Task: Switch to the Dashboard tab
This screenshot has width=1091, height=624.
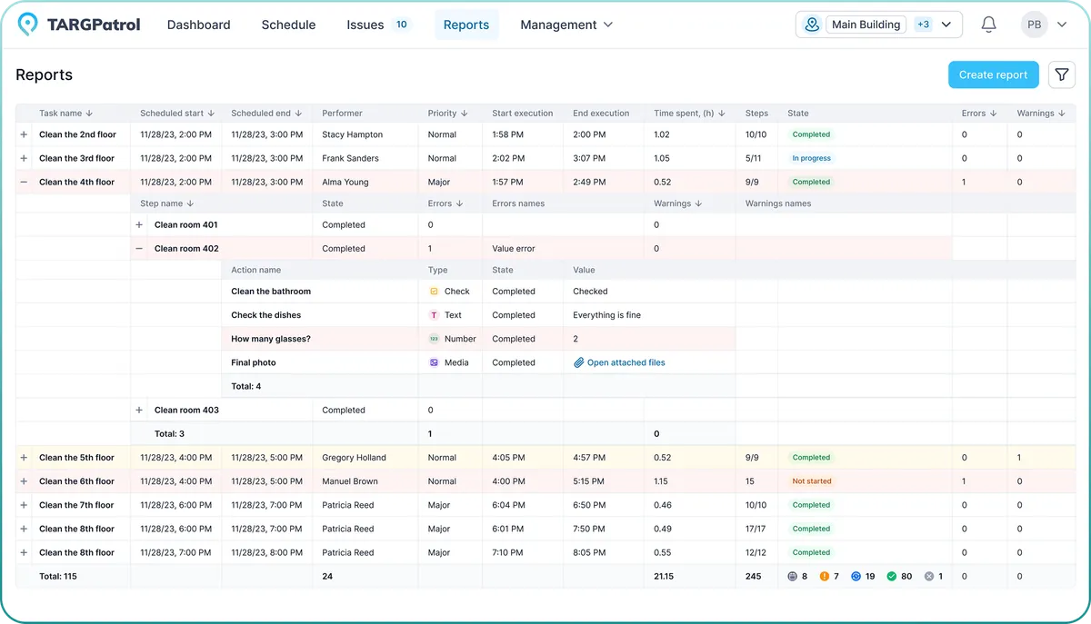Action: click(198, 25)
